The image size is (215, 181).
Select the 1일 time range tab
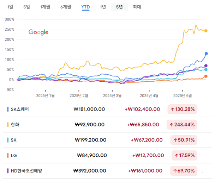10,7
